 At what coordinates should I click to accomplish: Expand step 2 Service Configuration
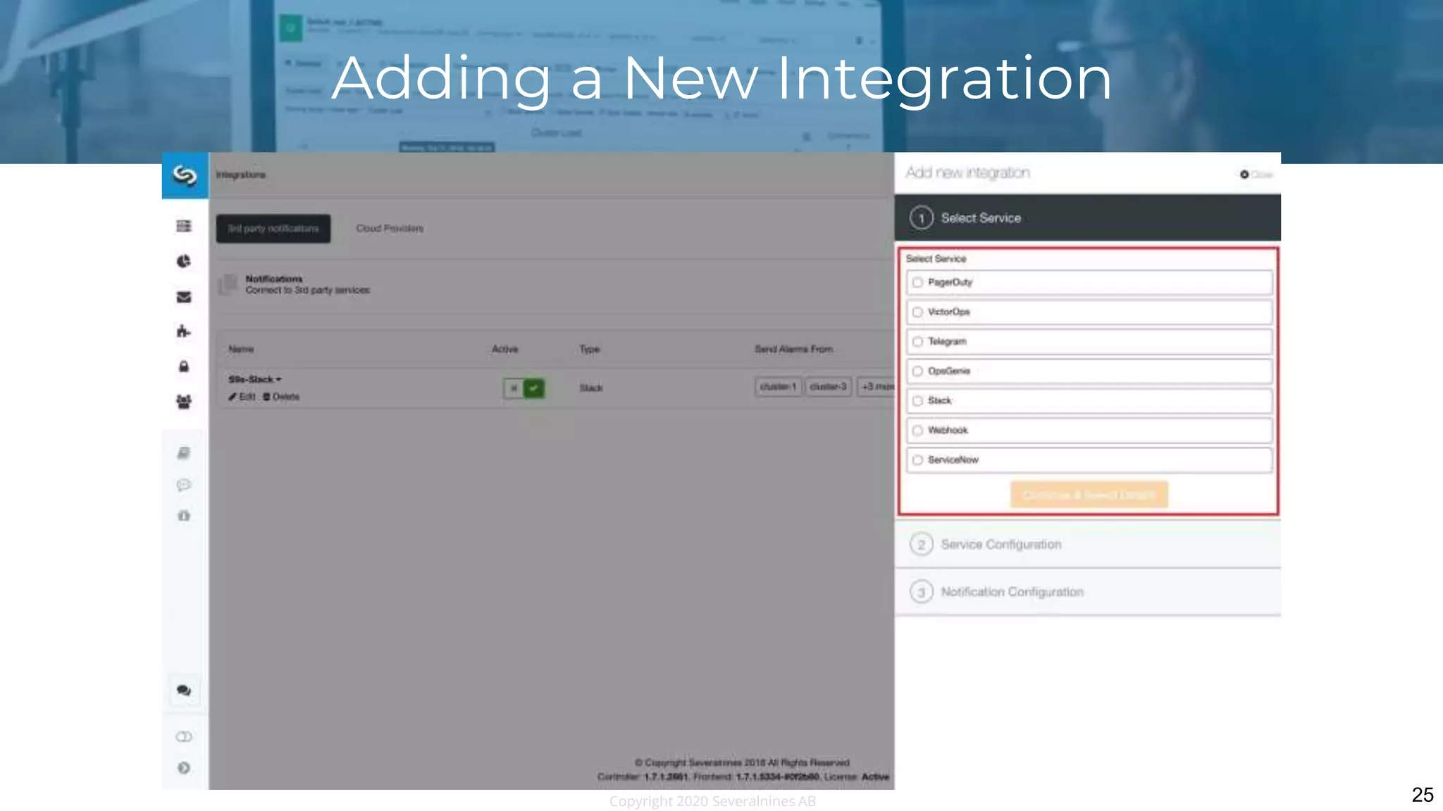pyautogui.click(x=1087, y=544)
